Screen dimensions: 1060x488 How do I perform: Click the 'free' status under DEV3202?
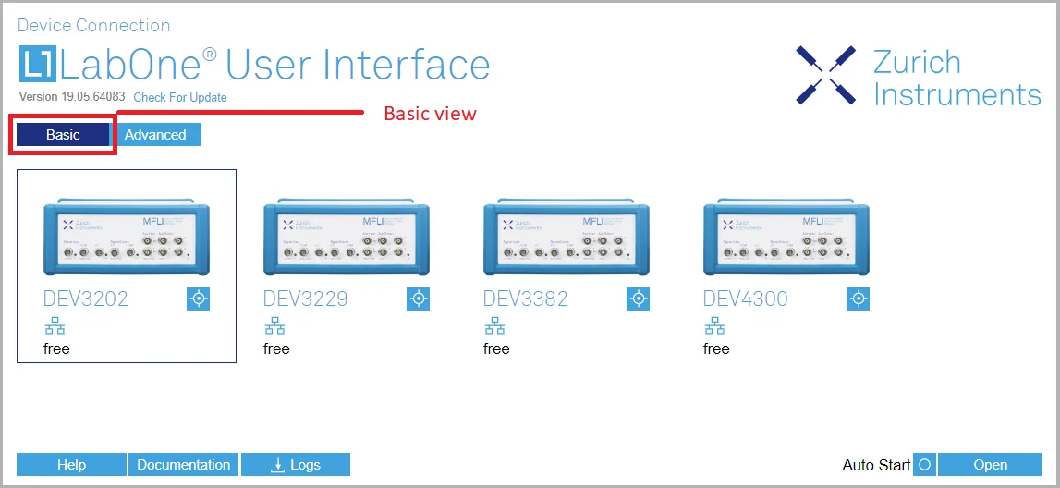pos(56,348)
